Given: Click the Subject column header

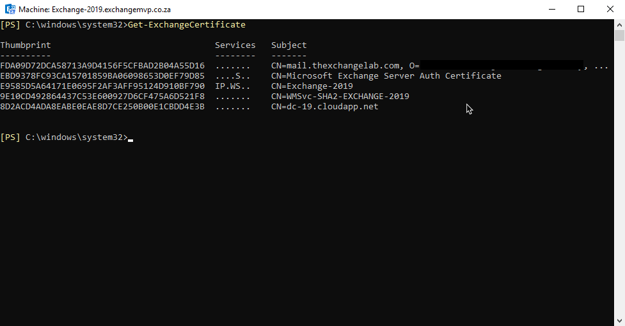Looking at the screenshot, I should tap(289, 45).
